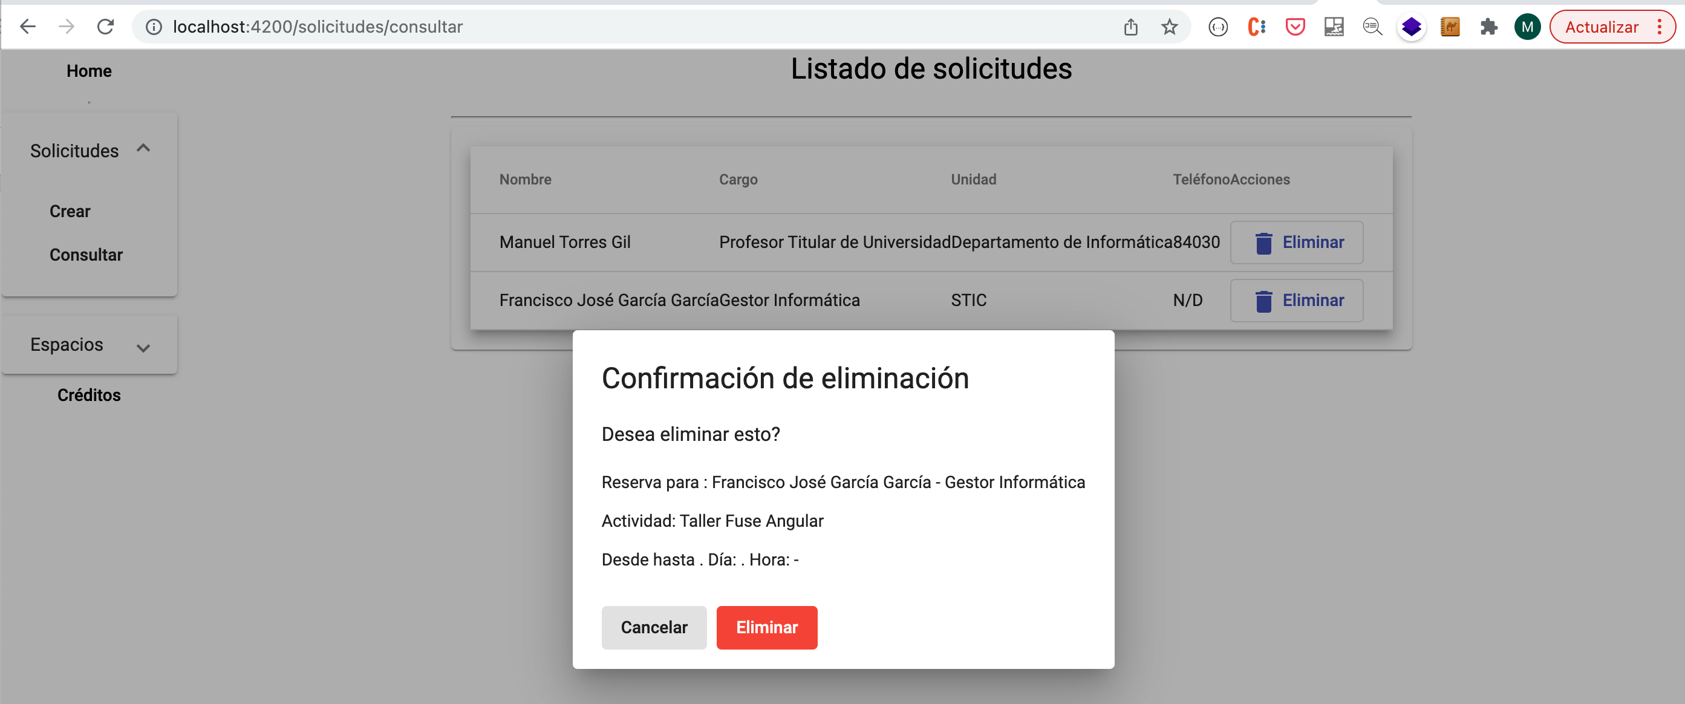Image resolution: width=1685 pixels, height=704 pixels.
Task: Save page with the Pocket extension icon
Action: 1295,27
